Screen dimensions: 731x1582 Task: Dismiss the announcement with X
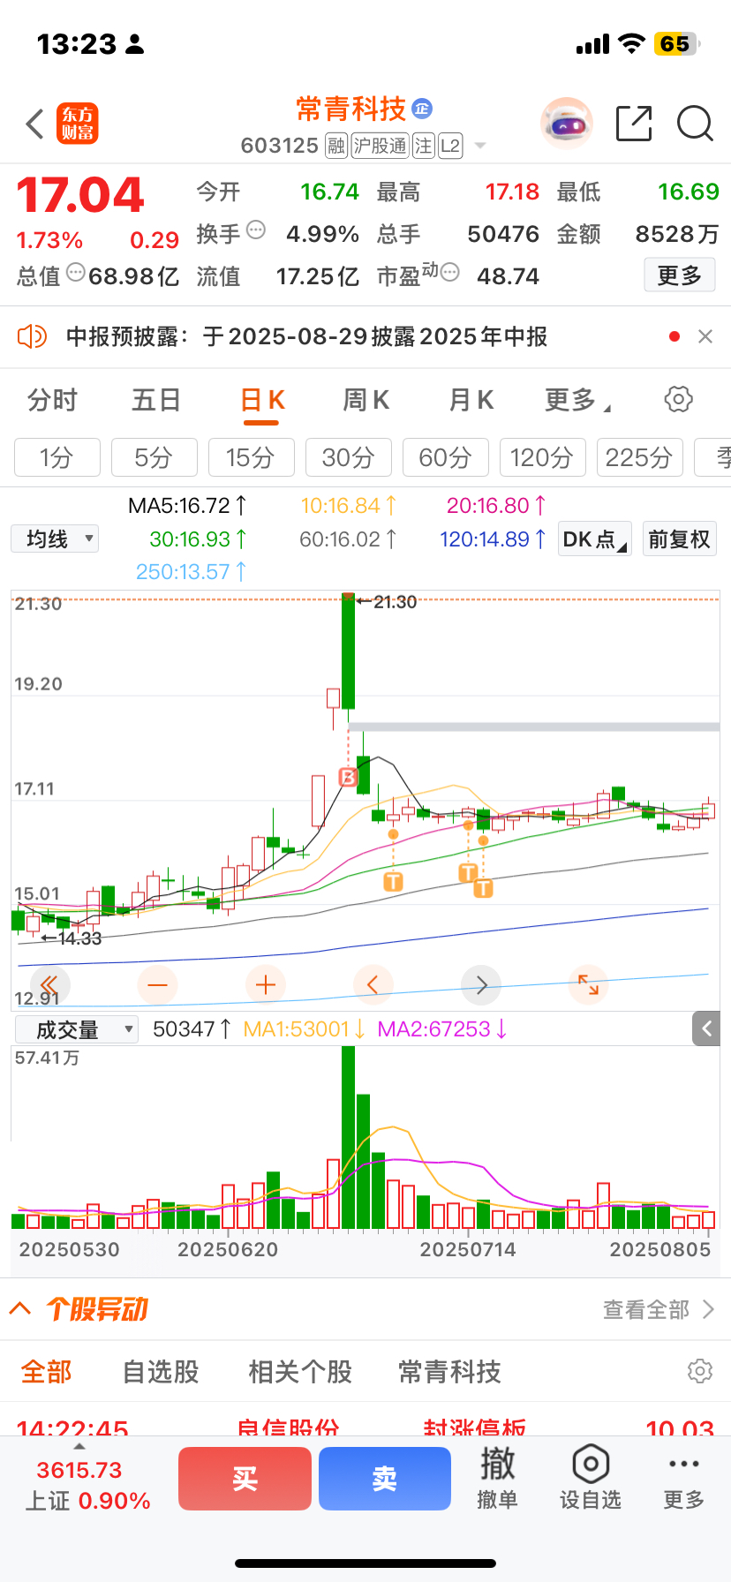coord(705,336)
